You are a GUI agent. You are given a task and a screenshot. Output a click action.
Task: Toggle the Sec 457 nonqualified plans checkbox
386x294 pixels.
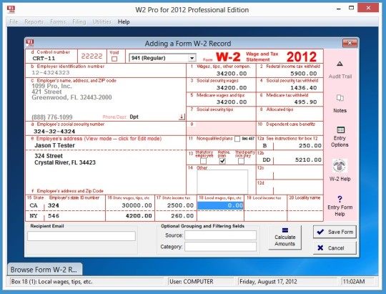click(x=237, y=139)
